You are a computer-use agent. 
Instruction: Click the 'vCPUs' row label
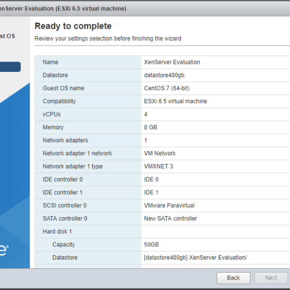click(x=52, y=115)
